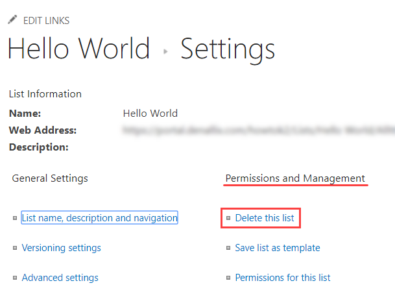395x292 pixels.
Task: Choose Save list as template
Action: [278, 248]
